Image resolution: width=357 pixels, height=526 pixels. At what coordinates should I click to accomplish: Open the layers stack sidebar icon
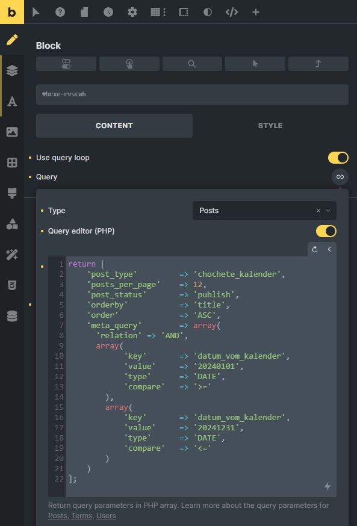[x=12, y=70]
